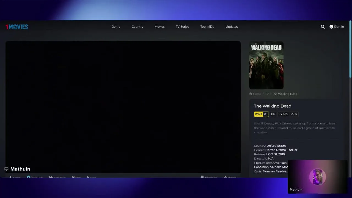The image size is (352, 198).
Task: Select the Horror genre link
Action: [270, 150]
